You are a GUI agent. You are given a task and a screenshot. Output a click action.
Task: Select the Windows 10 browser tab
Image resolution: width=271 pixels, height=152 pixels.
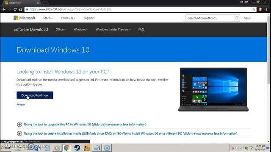click(x=22, y=3)
